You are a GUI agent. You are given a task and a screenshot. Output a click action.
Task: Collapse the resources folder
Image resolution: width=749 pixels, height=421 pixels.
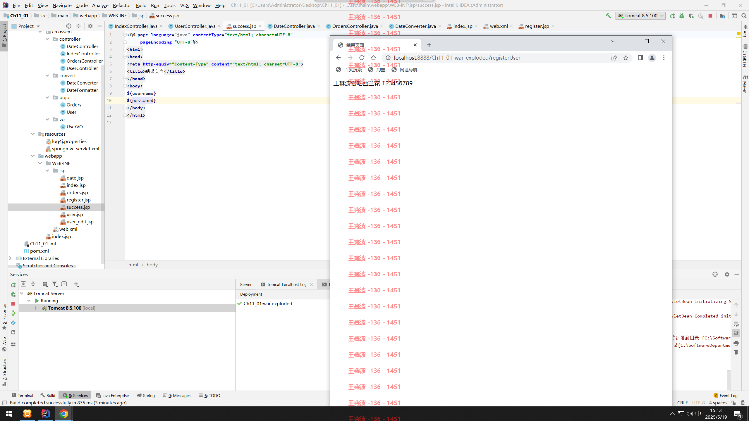33,134
